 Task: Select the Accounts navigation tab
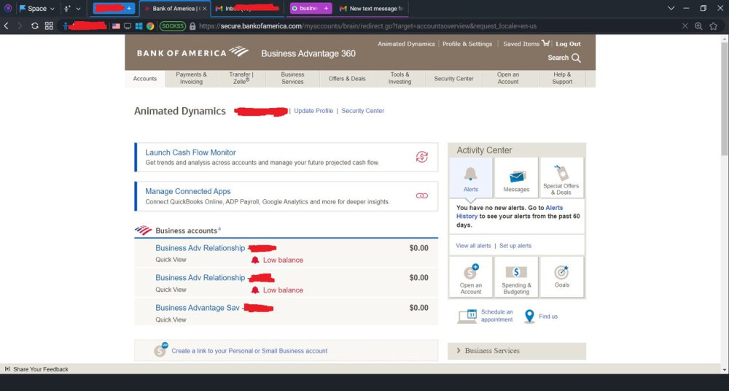(145, 79)
